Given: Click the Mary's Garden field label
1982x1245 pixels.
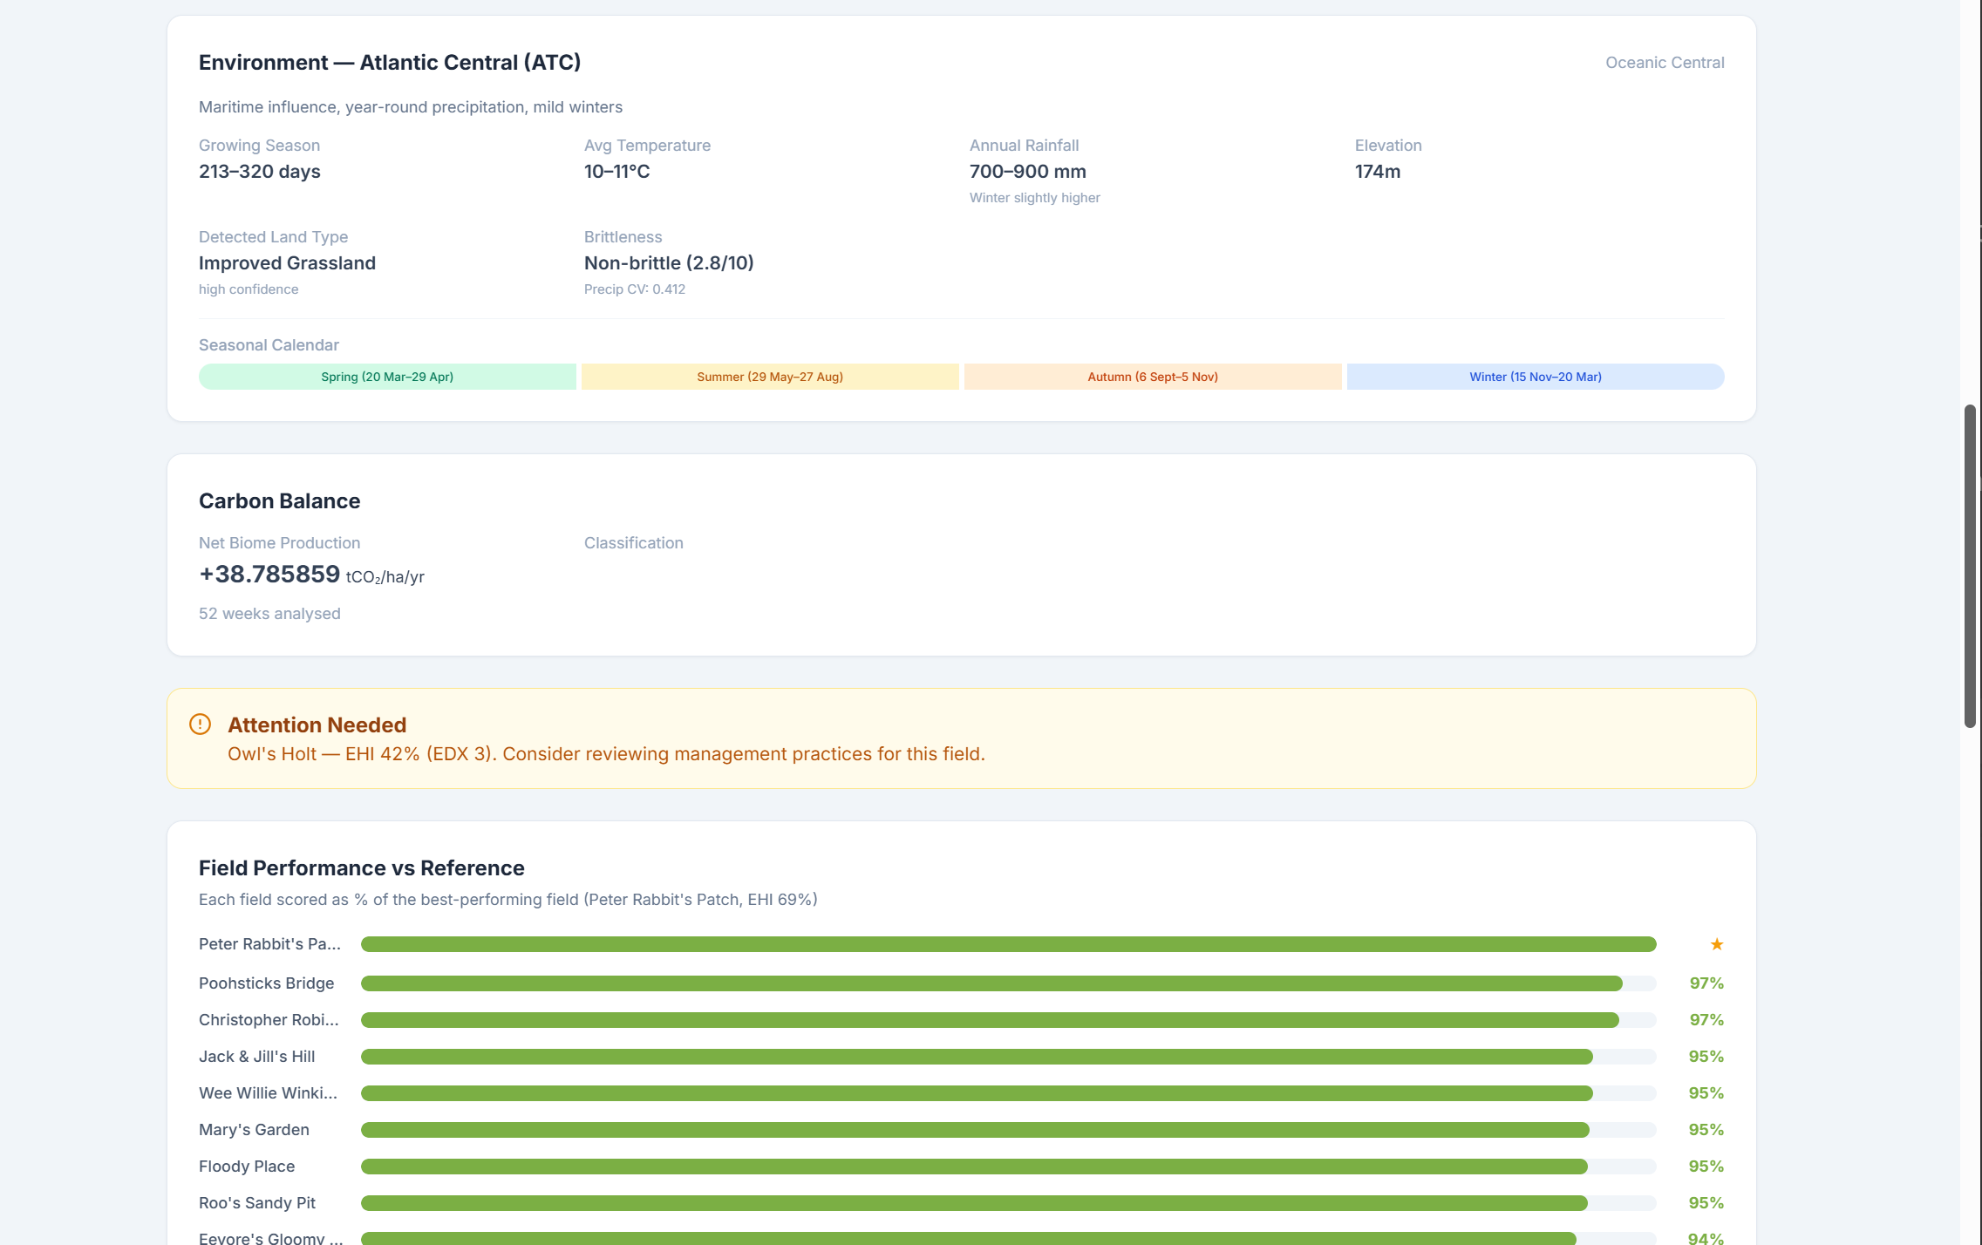Looking at the screenshot, I should (x=254, y=1130).
